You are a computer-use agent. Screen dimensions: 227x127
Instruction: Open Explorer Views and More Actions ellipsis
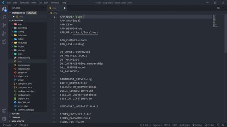tap(43, 8)
